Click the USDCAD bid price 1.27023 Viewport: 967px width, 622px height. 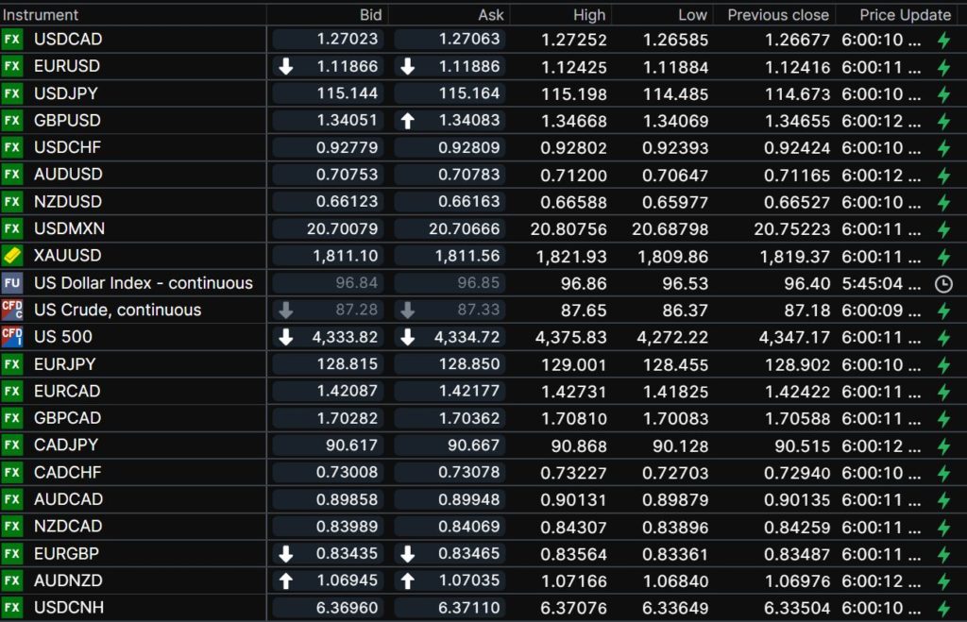(347, 40)
